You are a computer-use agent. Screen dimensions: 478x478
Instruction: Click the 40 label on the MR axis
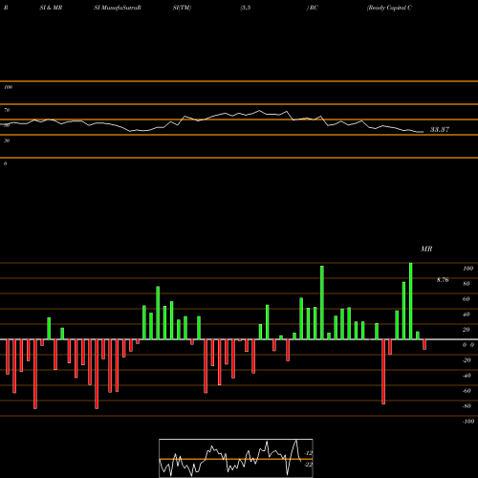click(x=467, y=315)
